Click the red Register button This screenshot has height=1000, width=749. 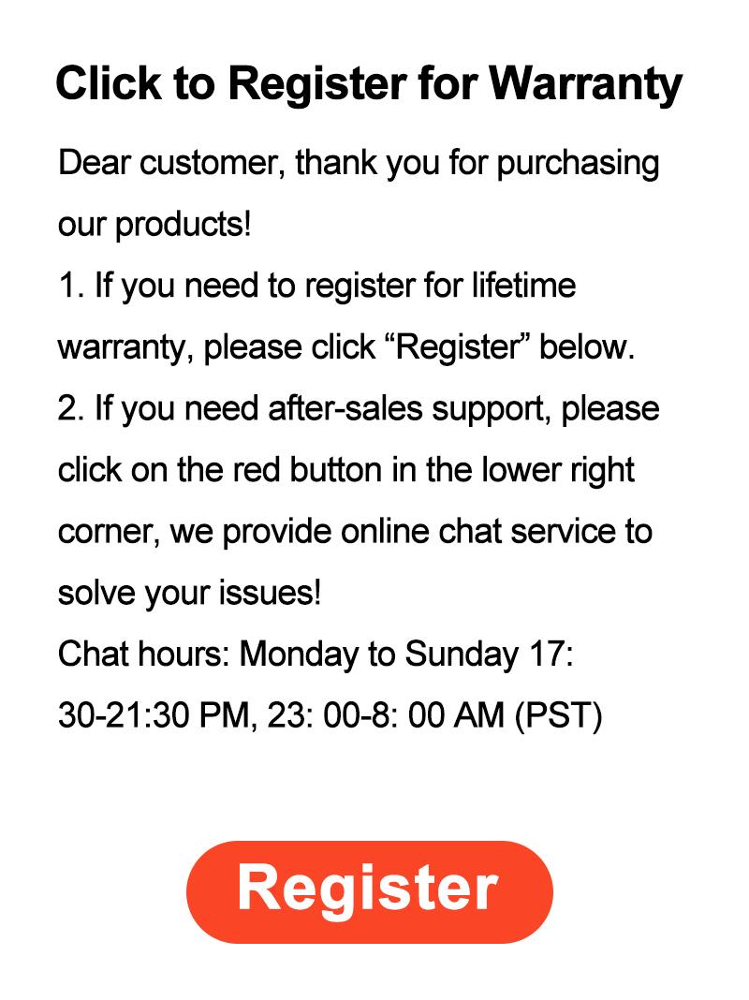[x=369, y=890]
